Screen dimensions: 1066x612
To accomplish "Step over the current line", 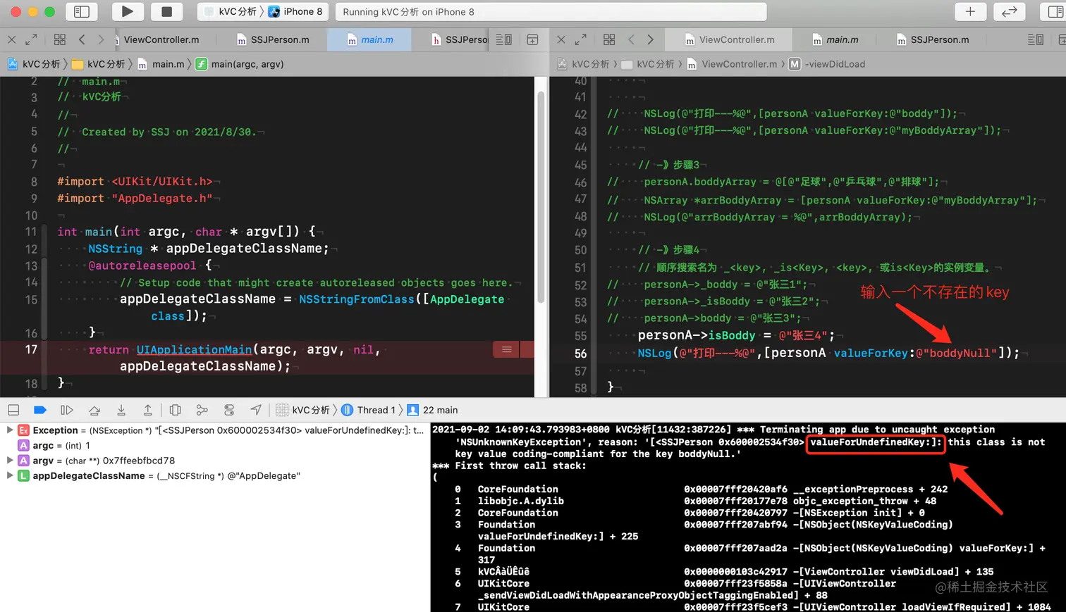I will click(x=94, y=410).
